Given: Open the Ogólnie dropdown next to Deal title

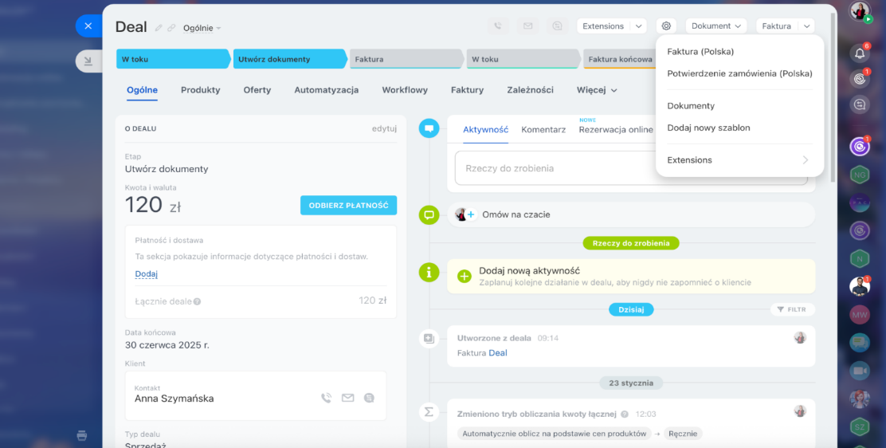Looking at the screenshot, I should [x=202, y=28].
